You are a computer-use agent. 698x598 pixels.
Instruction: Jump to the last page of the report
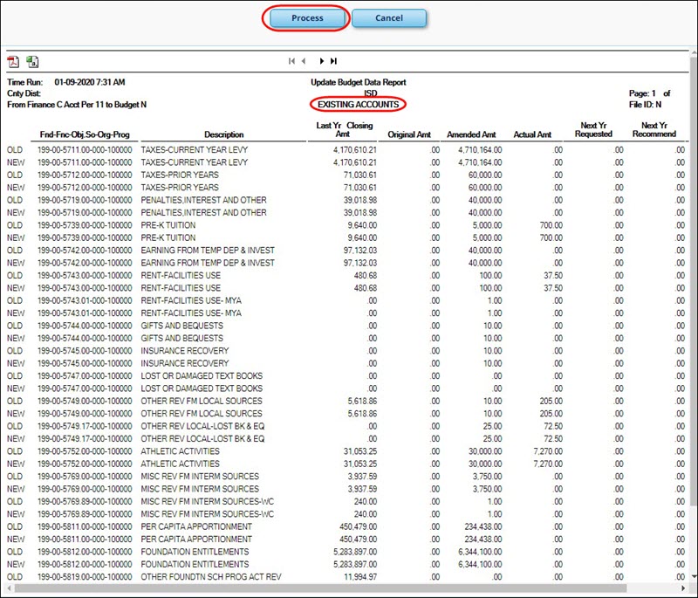pyautogui.click(x=332, y=61)
